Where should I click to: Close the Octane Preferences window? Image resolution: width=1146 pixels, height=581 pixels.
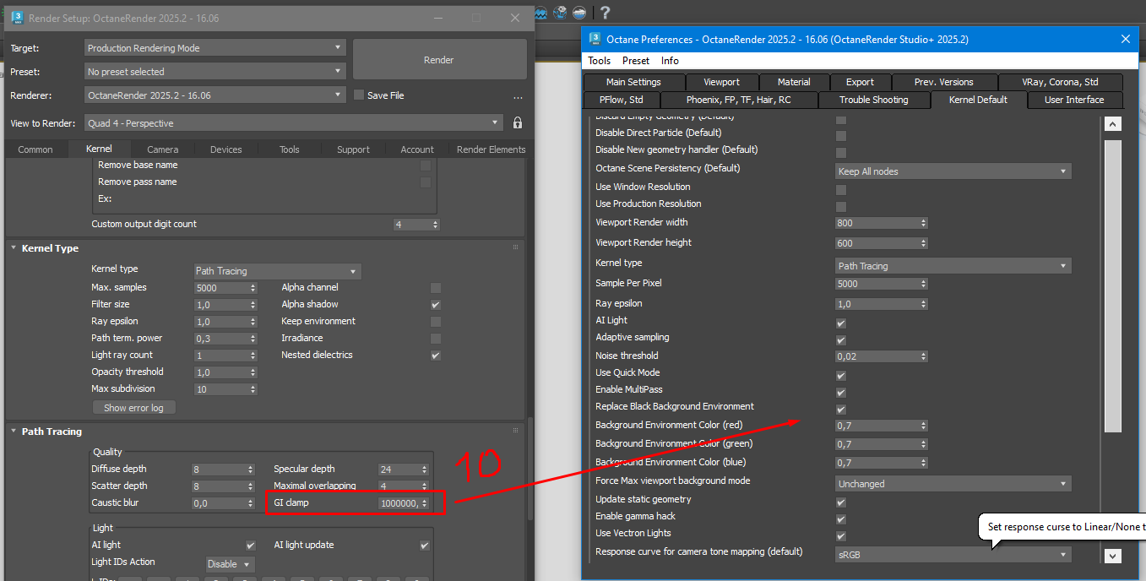click(1125, 39)
